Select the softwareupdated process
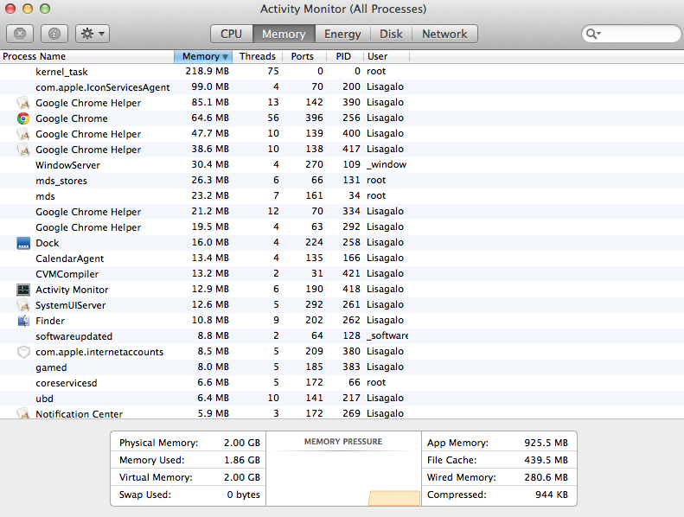Image resolution: width=684 pixels, height=517 pixels. click(x=342, y=336)
